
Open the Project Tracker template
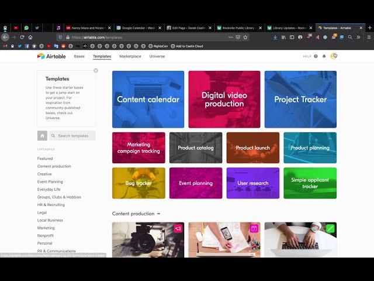(300, 100)
